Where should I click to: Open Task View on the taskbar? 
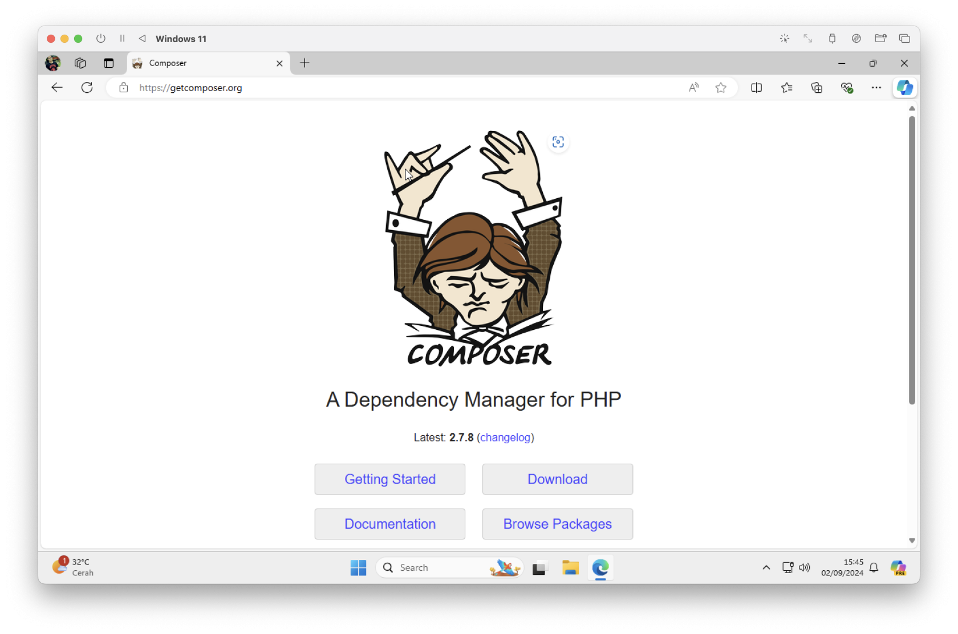539,568
